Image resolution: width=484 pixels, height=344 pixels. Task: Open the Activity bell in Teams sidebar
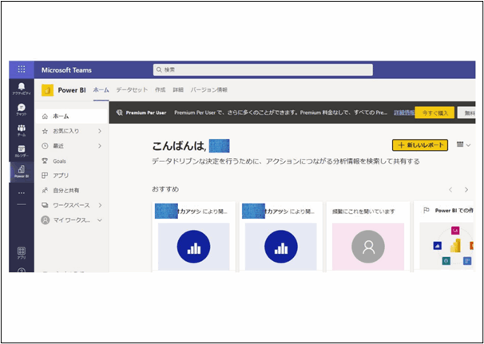click(22, 88)
